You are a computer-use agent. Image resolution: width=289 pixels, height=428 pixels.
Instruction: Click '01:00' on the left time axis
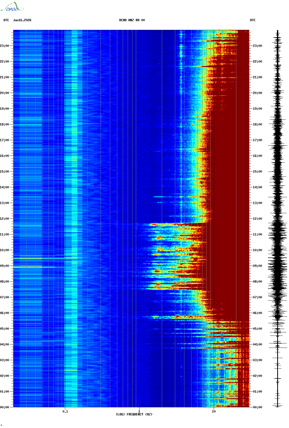tap(4, 392)
